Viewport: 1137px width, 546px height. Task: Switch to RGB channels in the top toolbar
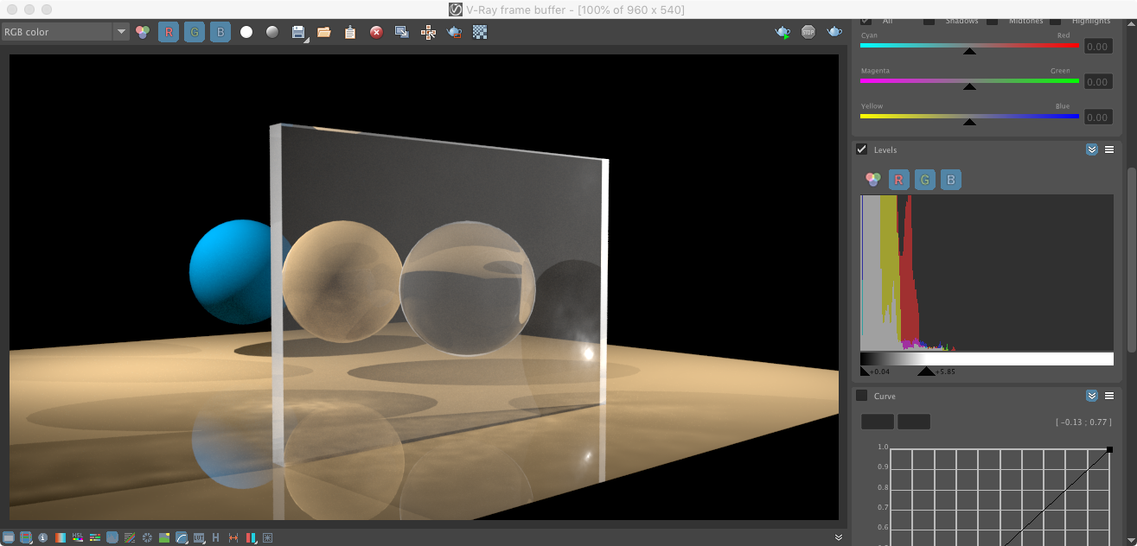tap(143, 32)
